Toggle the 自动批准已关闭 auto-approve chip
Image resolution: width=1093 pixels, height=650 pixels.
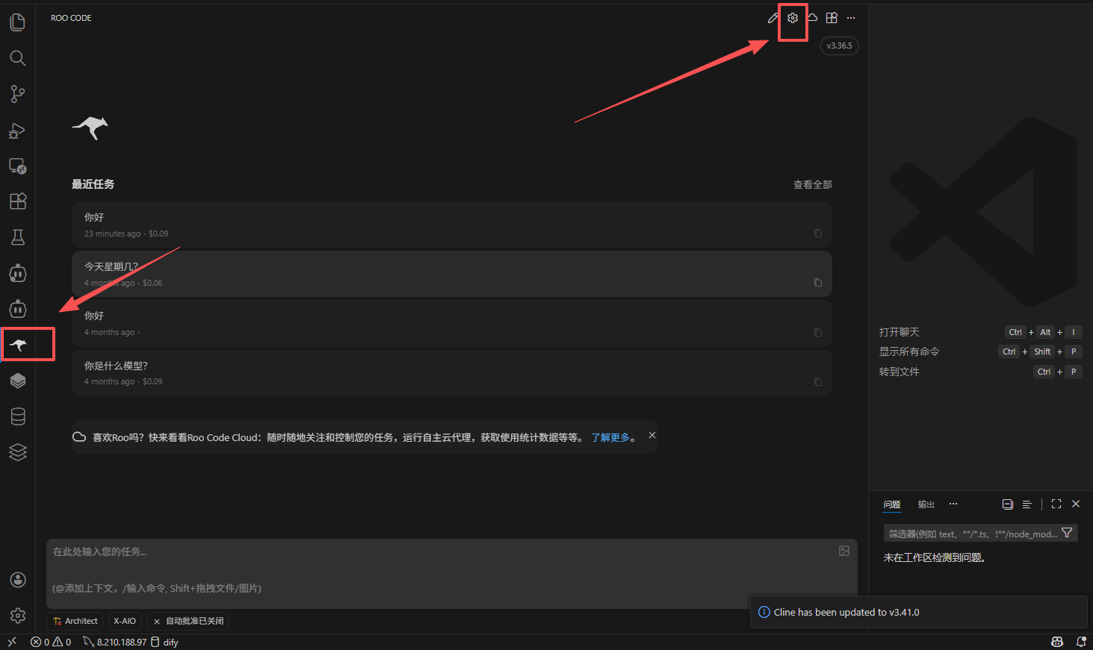(188, 620)
